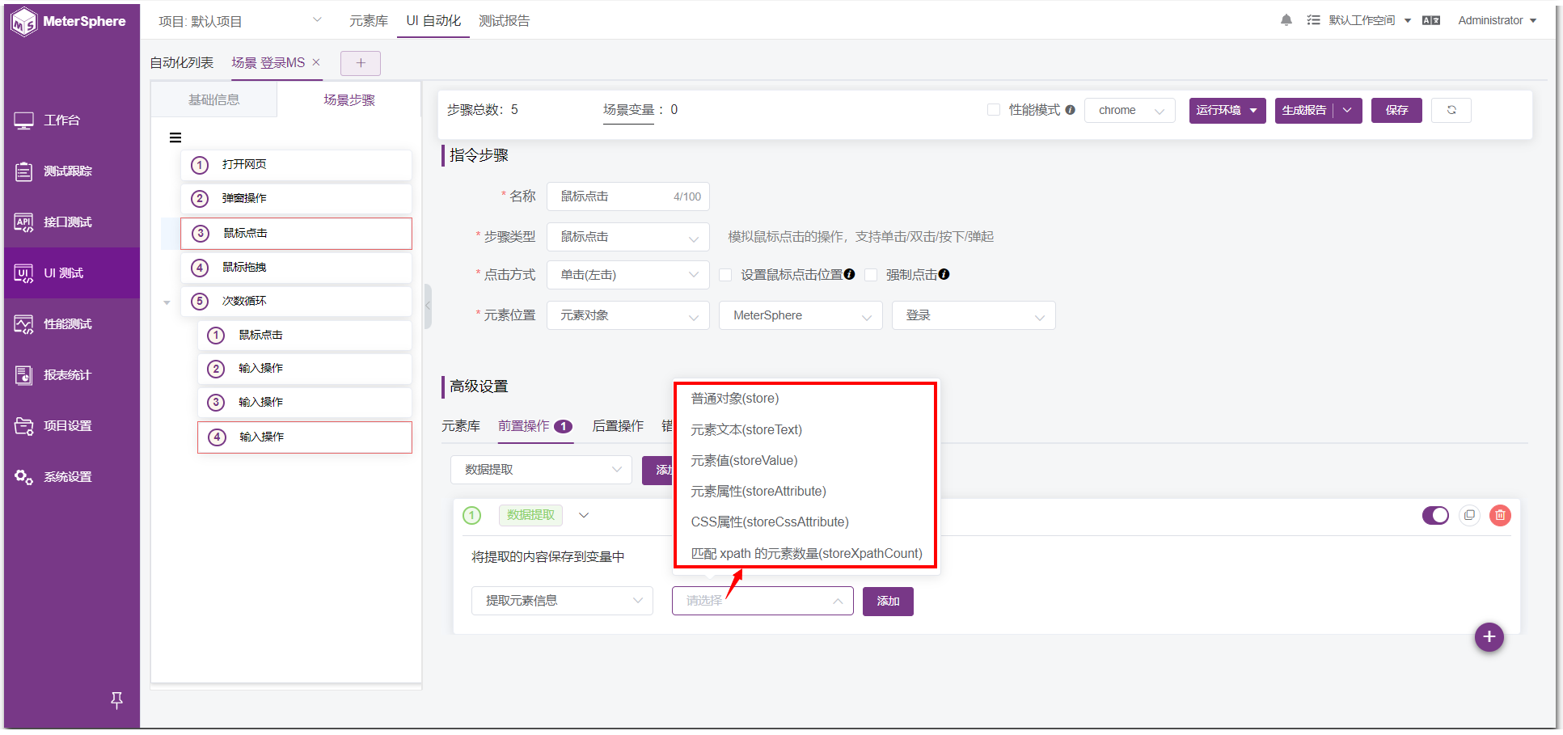Image resolution: width=1563 pixels, height=735 pixels.
Task: Choose 元素文本(storeText) from the list
Action: [x=746, y=429]
